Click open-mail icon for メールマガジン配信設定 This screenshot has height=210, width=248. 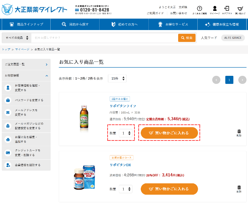(x=8, y=126)
